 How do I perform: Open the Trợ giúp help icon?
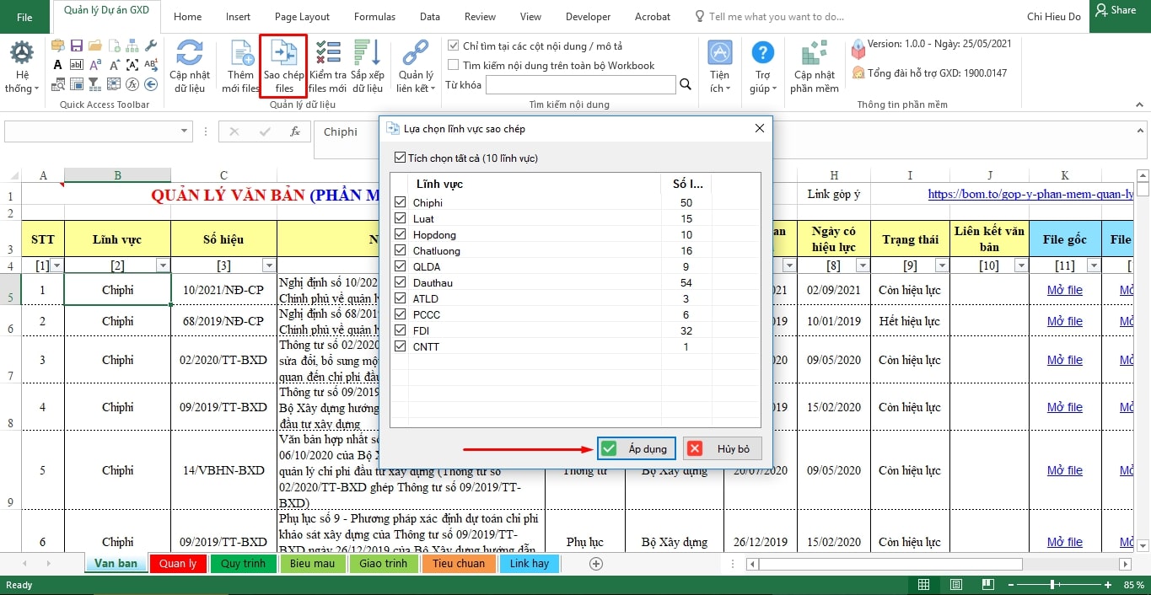762,56
